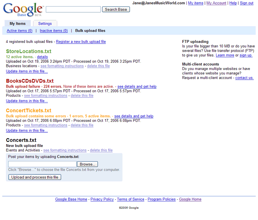The width and height of the screenshot is (258, 220).
Task: Click the Concerts.txt file title
Action: [21, 140]
